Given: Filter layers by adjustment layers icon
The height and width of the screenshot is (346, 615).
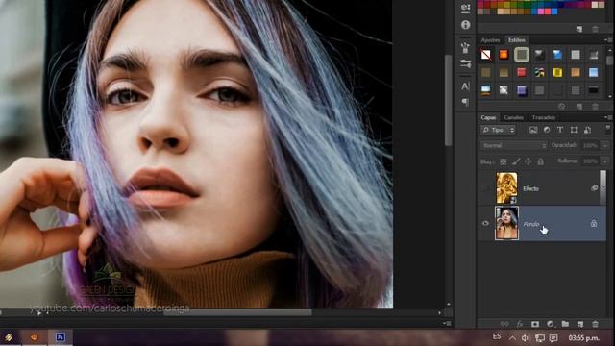Looking at the screenshot, I should pos(547,130).
